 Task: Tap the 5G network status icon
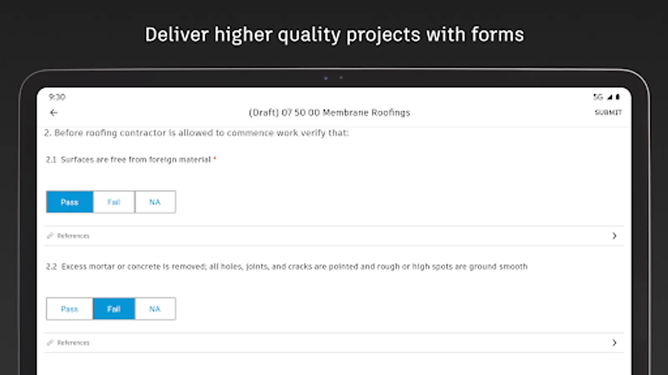click(x=598, y=97)
